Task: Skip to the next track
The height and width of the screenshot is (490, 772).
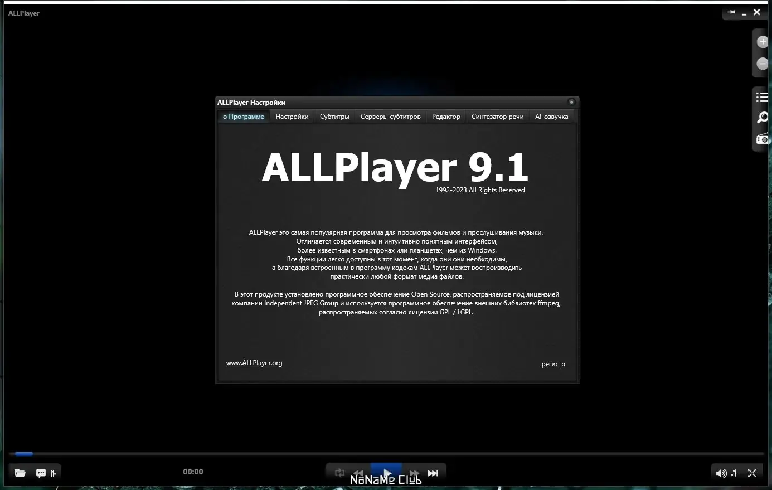Action: [433, 473]
